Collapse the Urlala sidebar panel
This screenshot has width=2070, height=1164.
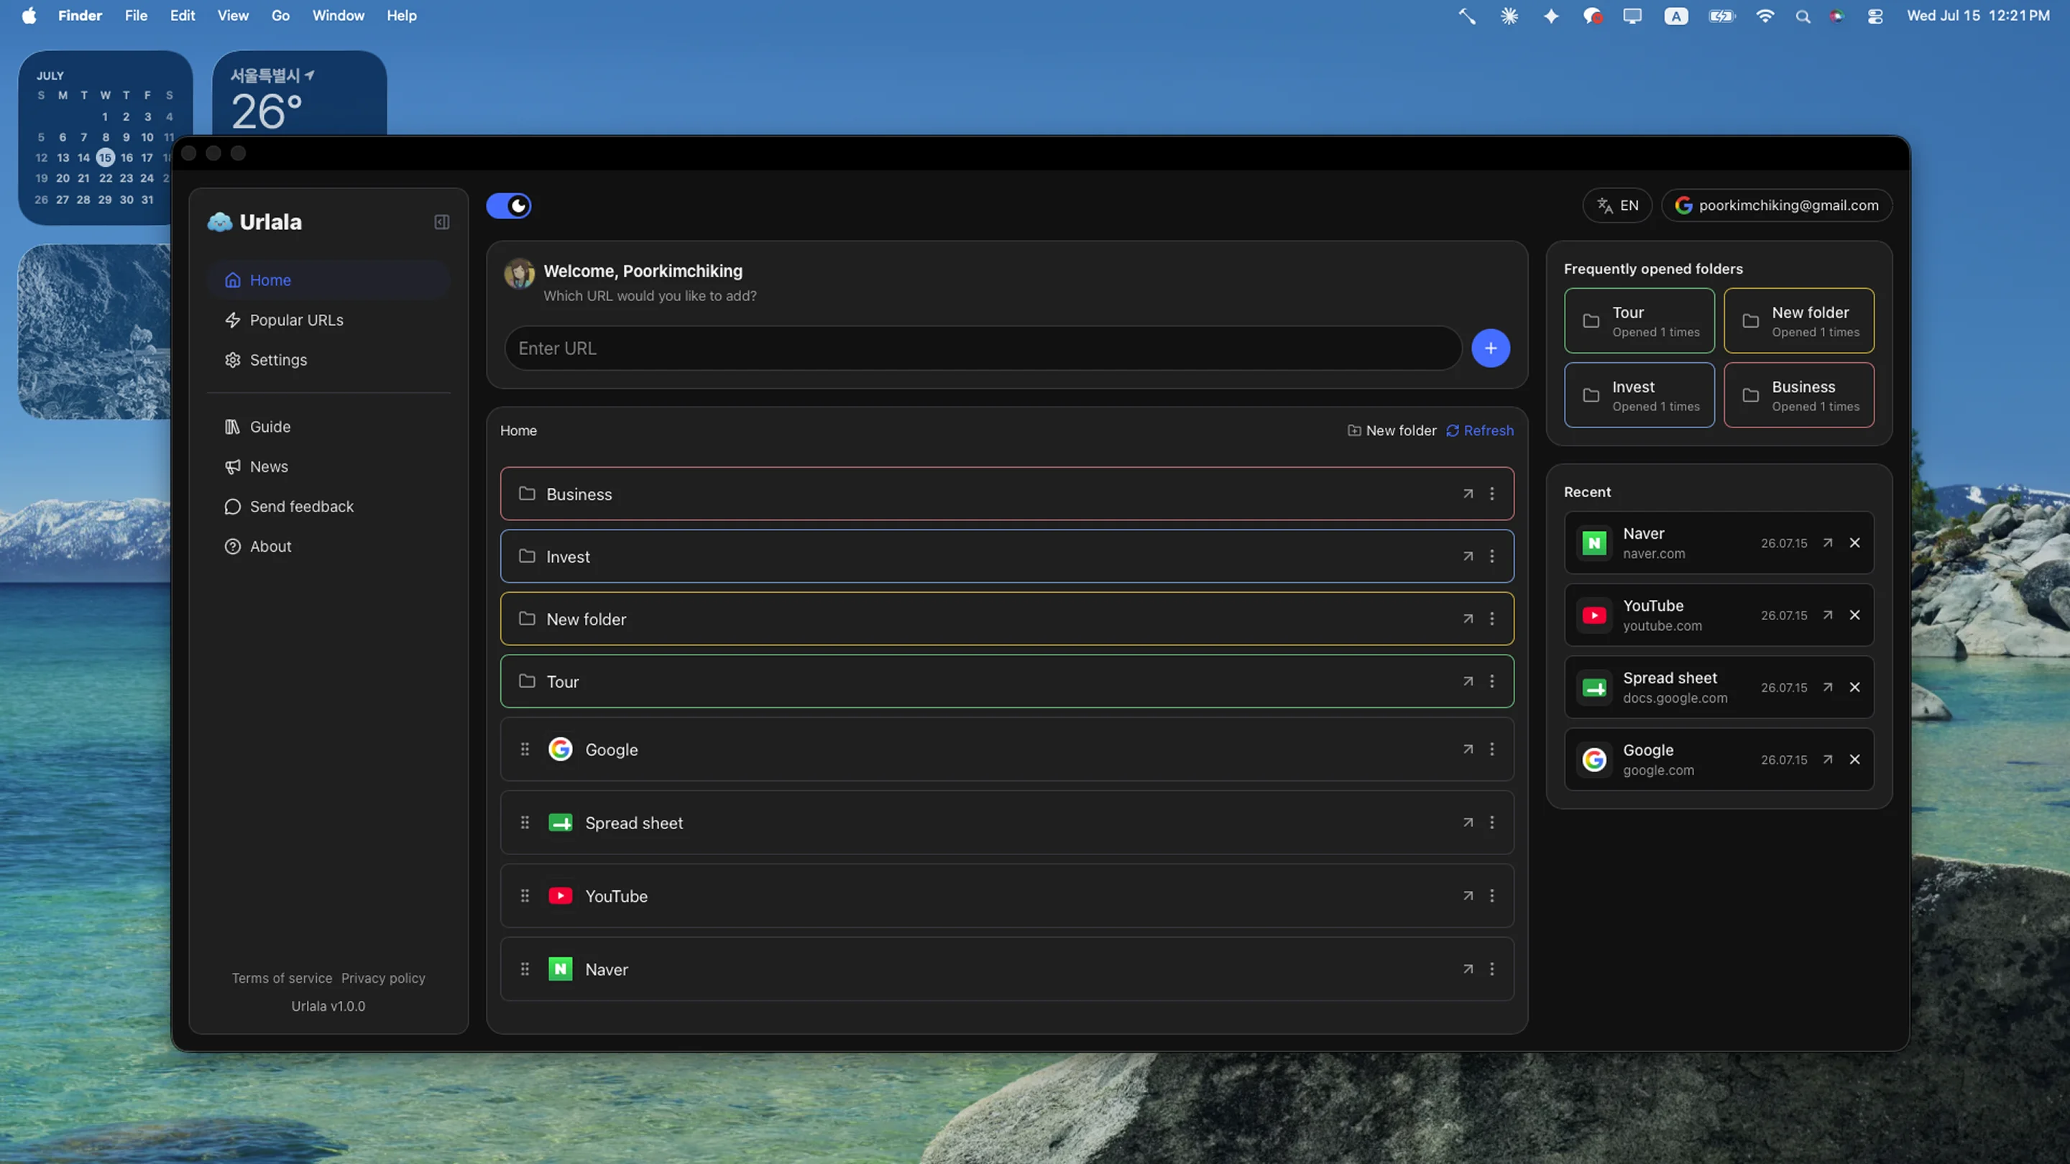442,223
